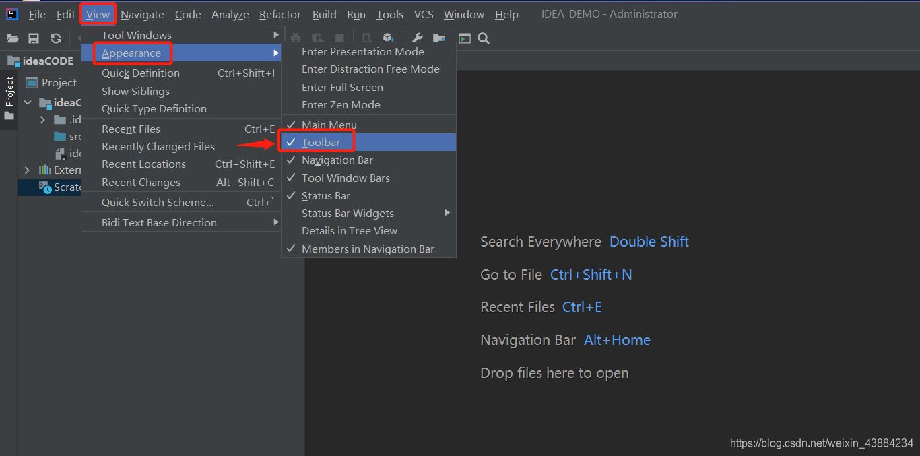
Task: Click the vertical Project tool window tab
Action: coord(9,91)
